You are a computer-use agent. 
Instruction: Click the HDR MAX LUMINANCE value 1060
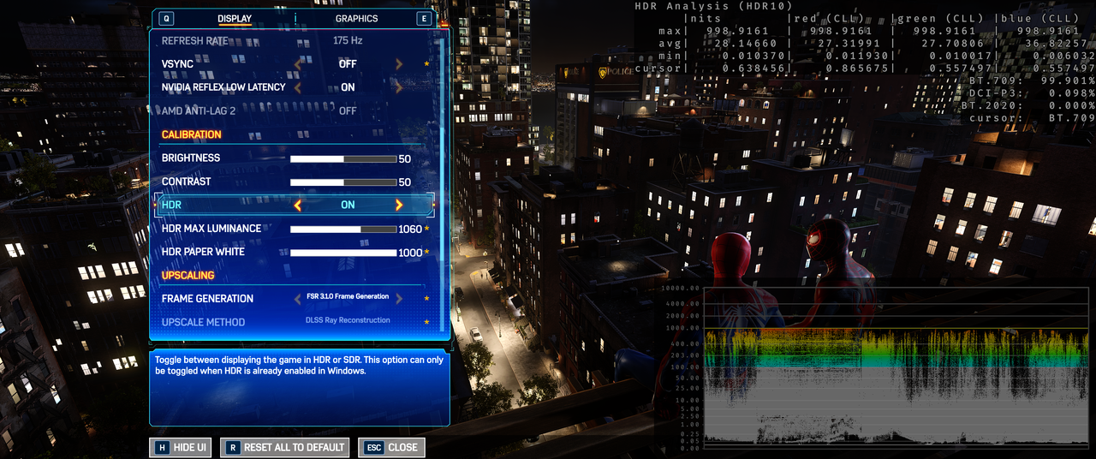tap(410, 229)
